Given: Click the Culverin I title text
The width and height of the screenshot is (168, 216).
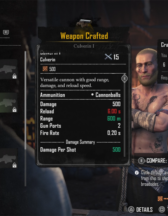Looking at the screenshot, I should pos(84,46).
